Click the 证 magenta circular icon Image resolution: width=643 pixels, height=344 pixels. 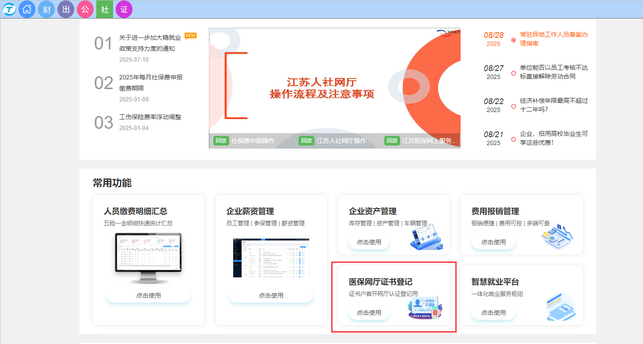pyautogui.click(x=124, y=9)
